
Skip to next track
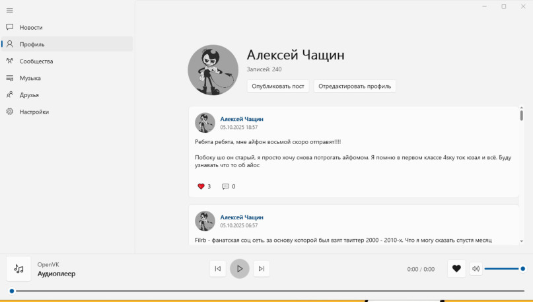point(262,269)
